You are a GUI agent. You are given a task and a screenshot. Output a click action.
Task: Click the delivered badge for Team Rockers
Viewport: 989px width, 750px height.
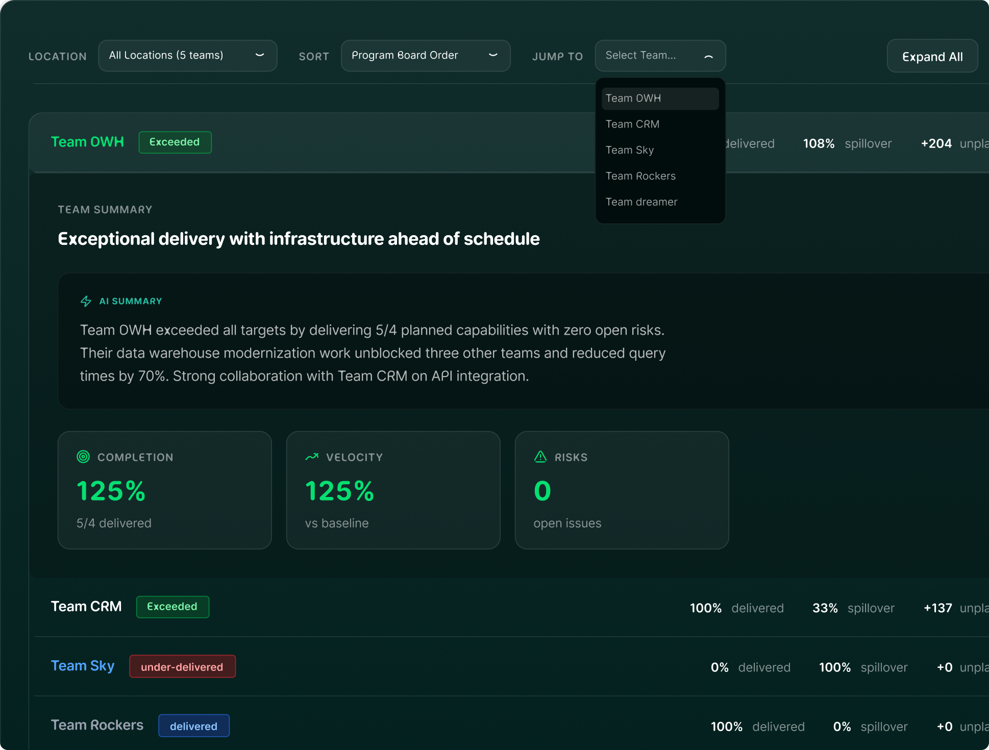click(x=194, y=726)
